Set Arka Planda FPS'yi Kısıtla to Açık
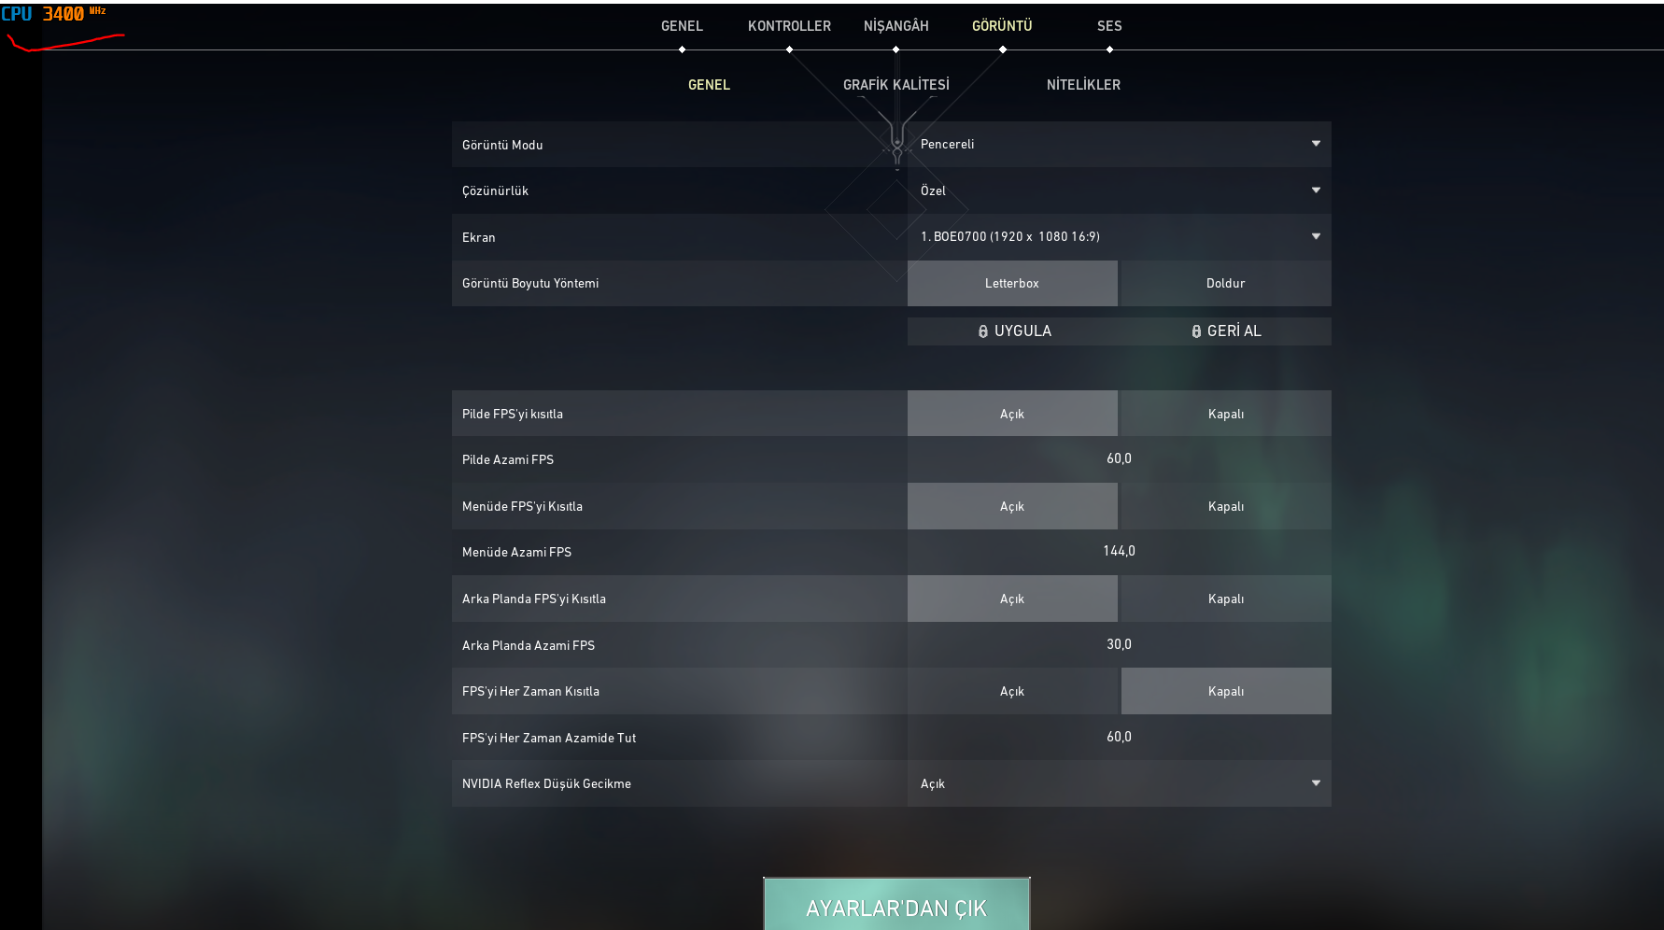The width and height of the screenshot is (1664, 930). tap(1012, 599)
